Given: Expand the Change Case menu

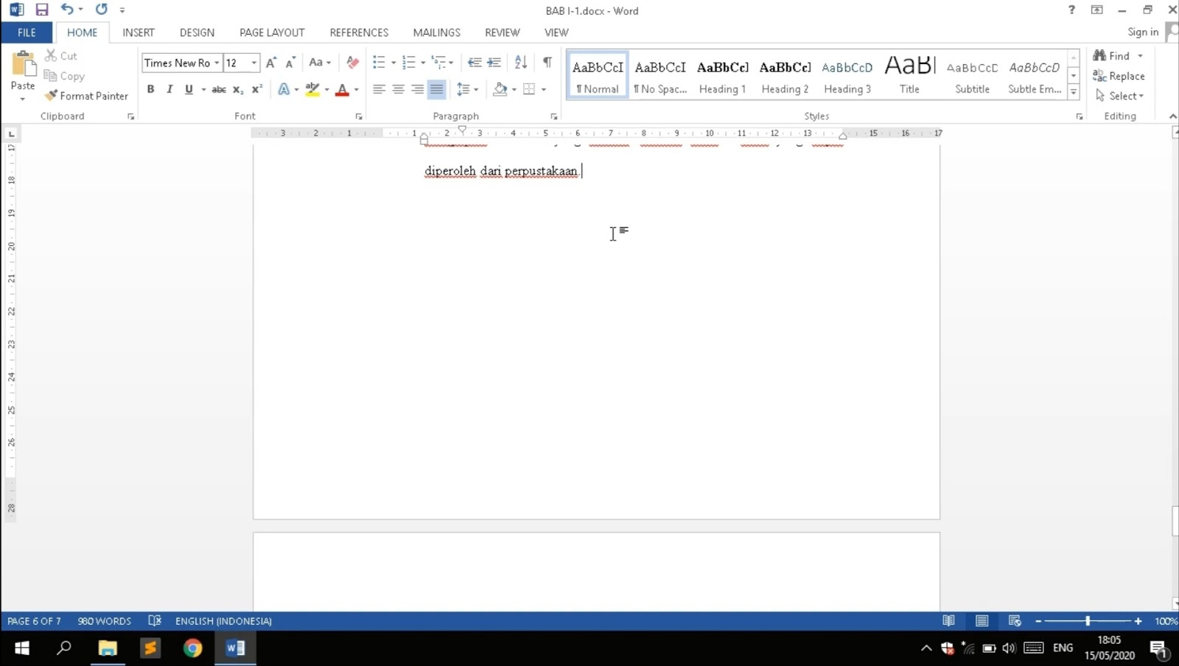Looking at the screenshot, I should [320, 63].
